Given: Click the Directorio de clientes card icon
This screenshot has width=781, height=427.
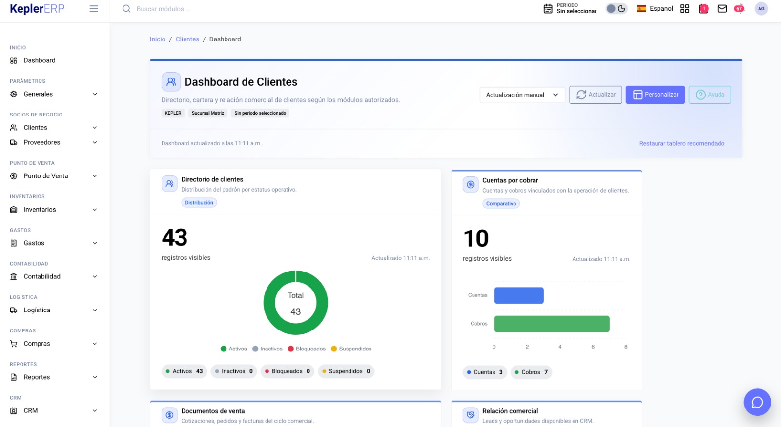Looking at the screenshot, I should pyautogui.click(x=169, y=184).
